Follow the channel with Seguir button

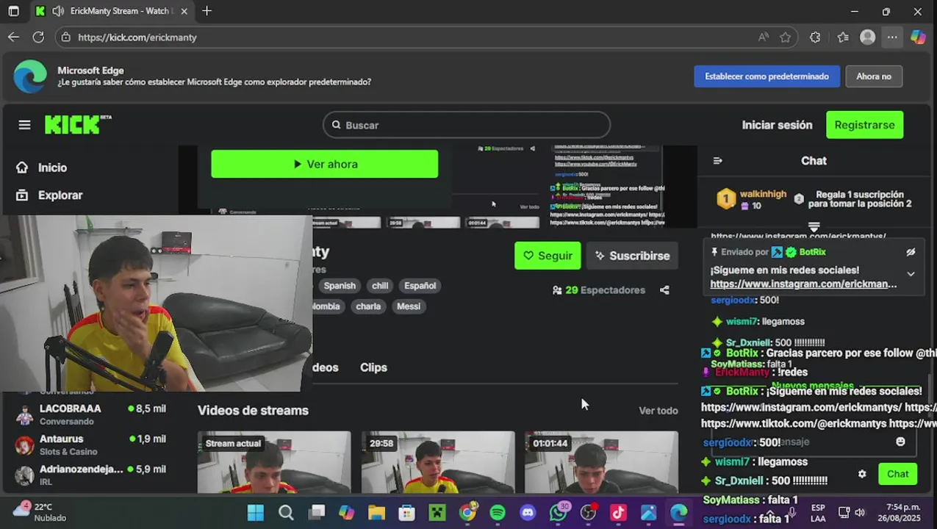(x=548, y=256)
